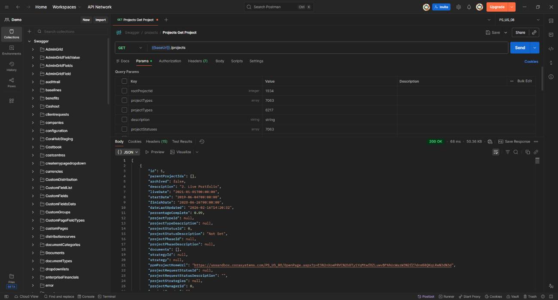This screenshot has height=300, width=558.
Task: Click the blue Send button
Action: tap(520, 48)
